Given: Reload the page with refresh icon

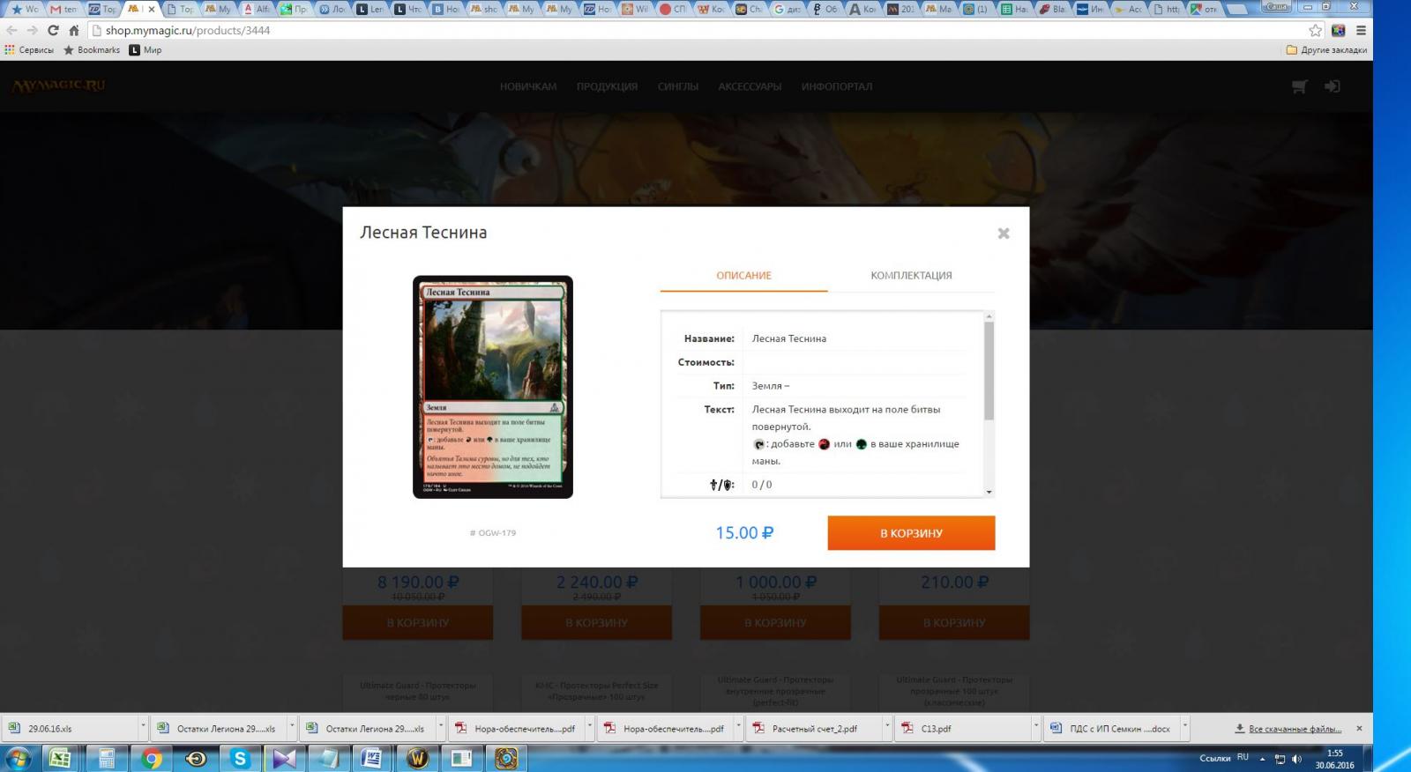Looking at the screenshot, I should click(x=53, y=30).
